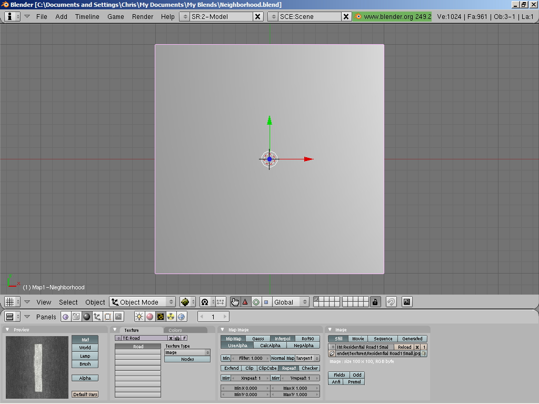
Task: Open the Scene context icon
Action: click(118, 317)
